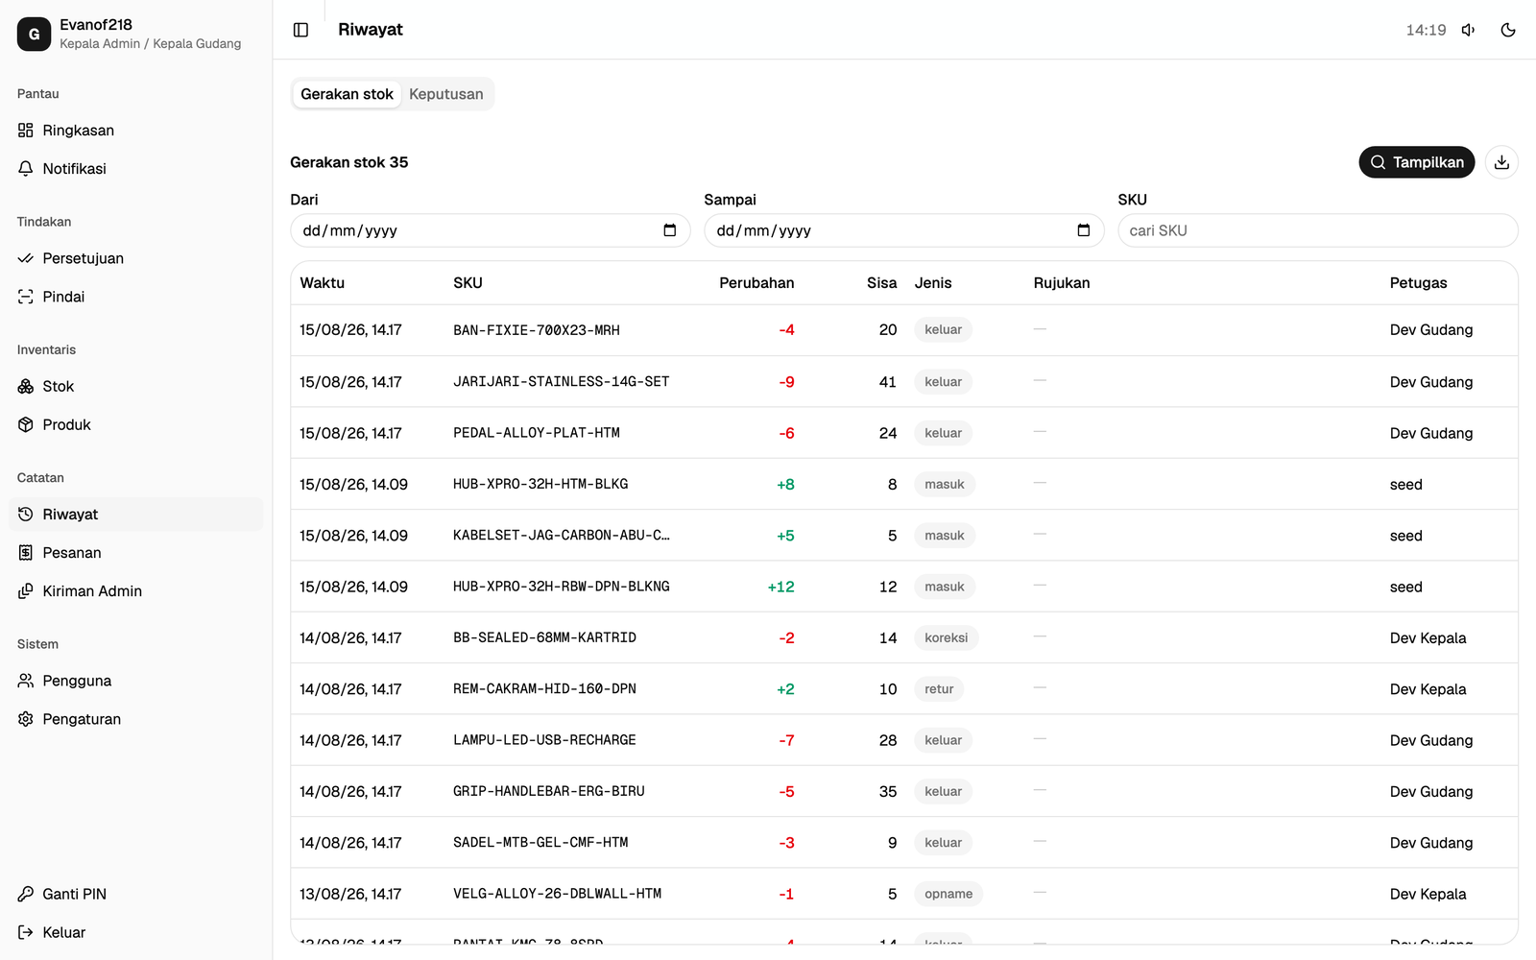Toggle the sidebar panel icon
1536x960 pixels.
tap(300, 30)
